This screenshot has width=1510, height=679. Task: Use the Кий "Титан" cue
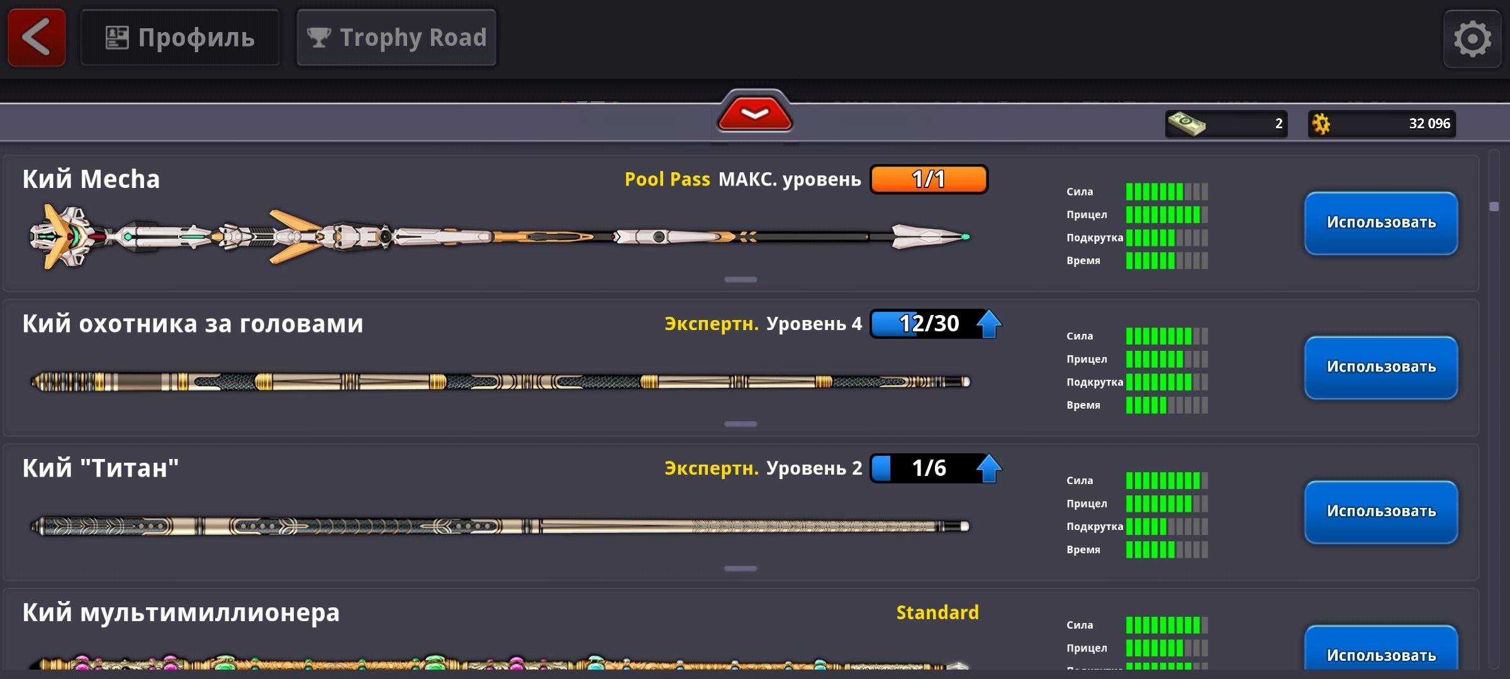1381,512
